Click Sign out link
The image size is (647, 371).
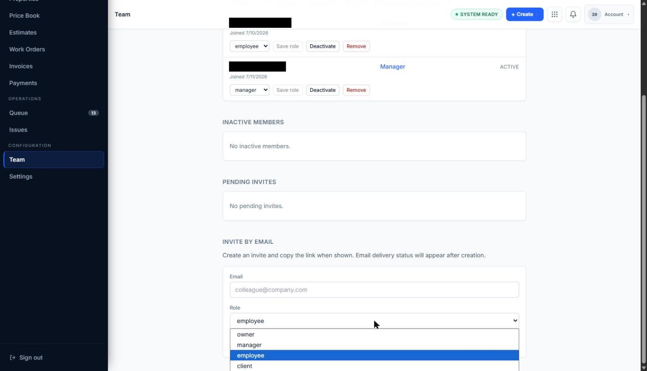coord(31,358)
